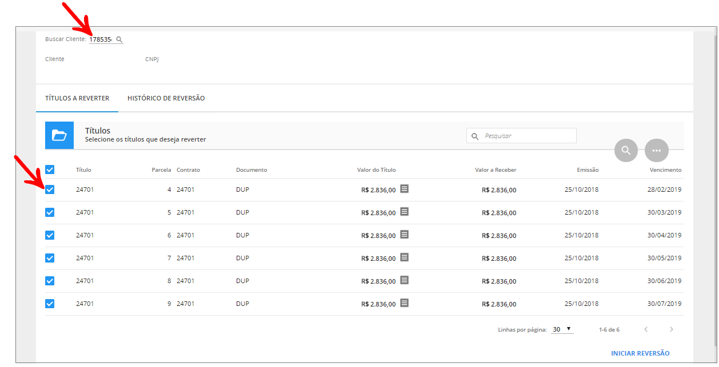Uncheck the parcela 4 row checkbox
Viewport: 719px width, 367px height.
[50, 189]
